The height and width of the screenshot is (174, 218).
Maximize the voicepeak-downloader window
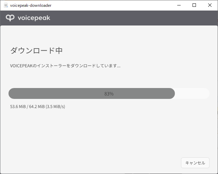pyautogui.click(x=194, y=5)
